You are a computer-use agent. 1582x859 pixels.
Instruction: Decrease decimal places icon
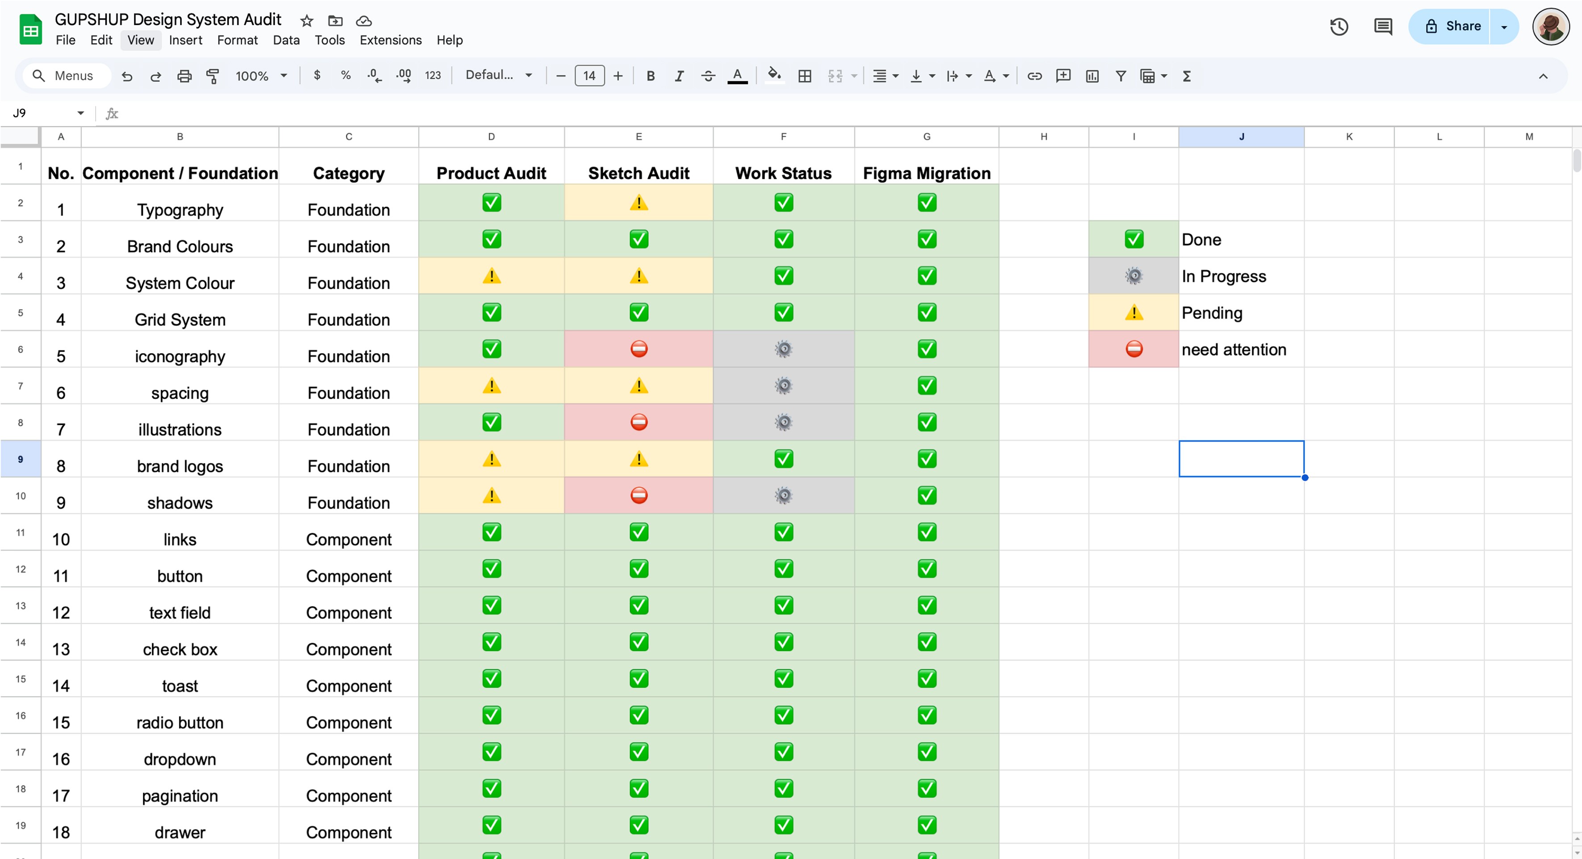pos(374,76)
